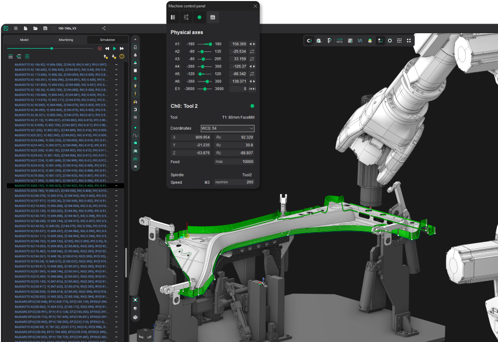Click the share icon in top bar
This screenshot has width=498, height=342.
104,28
